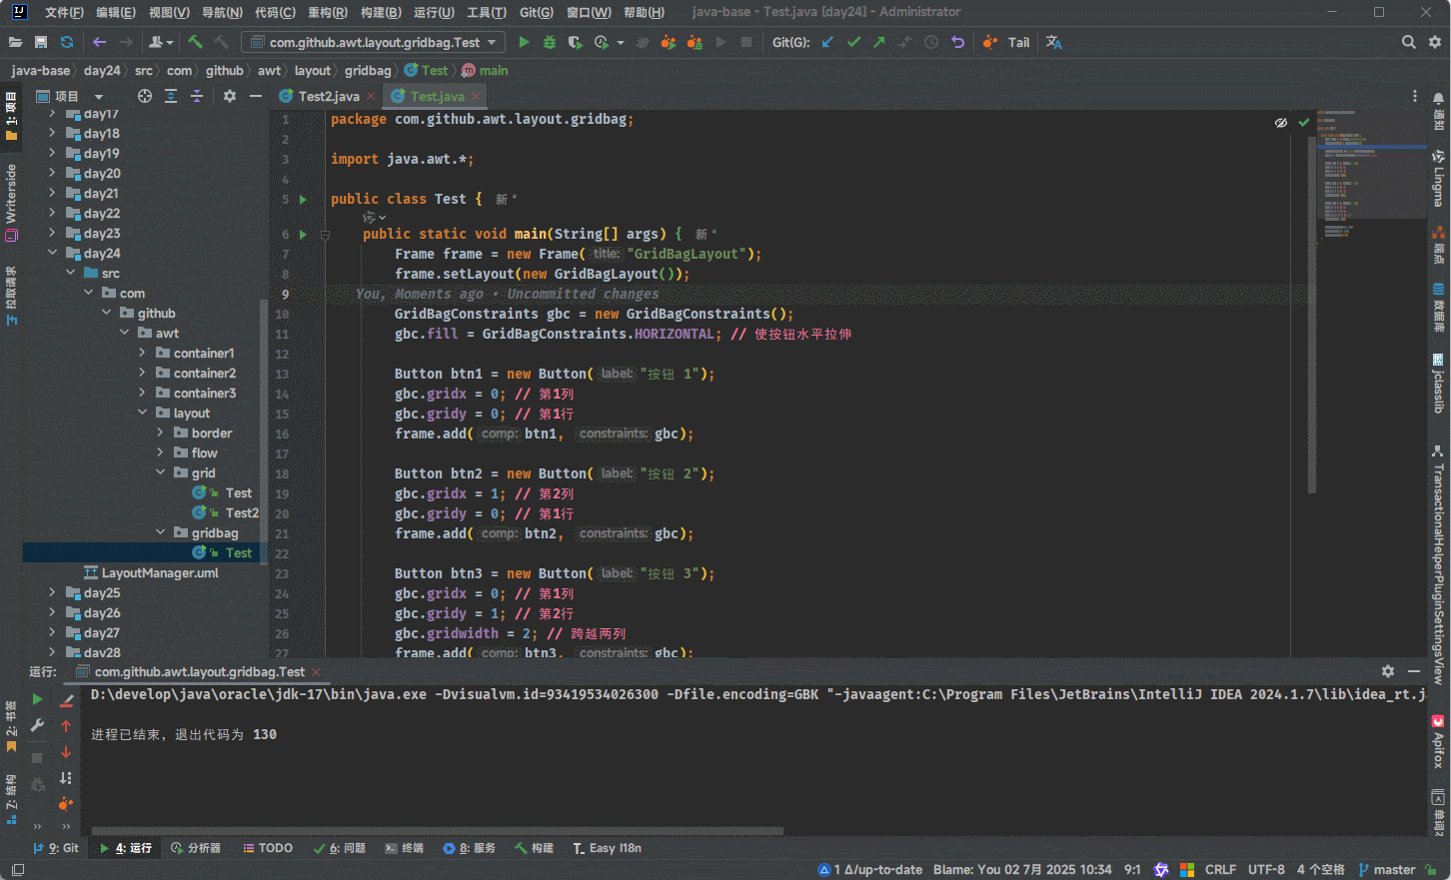Toggle the 4: 运行 tool window button

[126, 848]
